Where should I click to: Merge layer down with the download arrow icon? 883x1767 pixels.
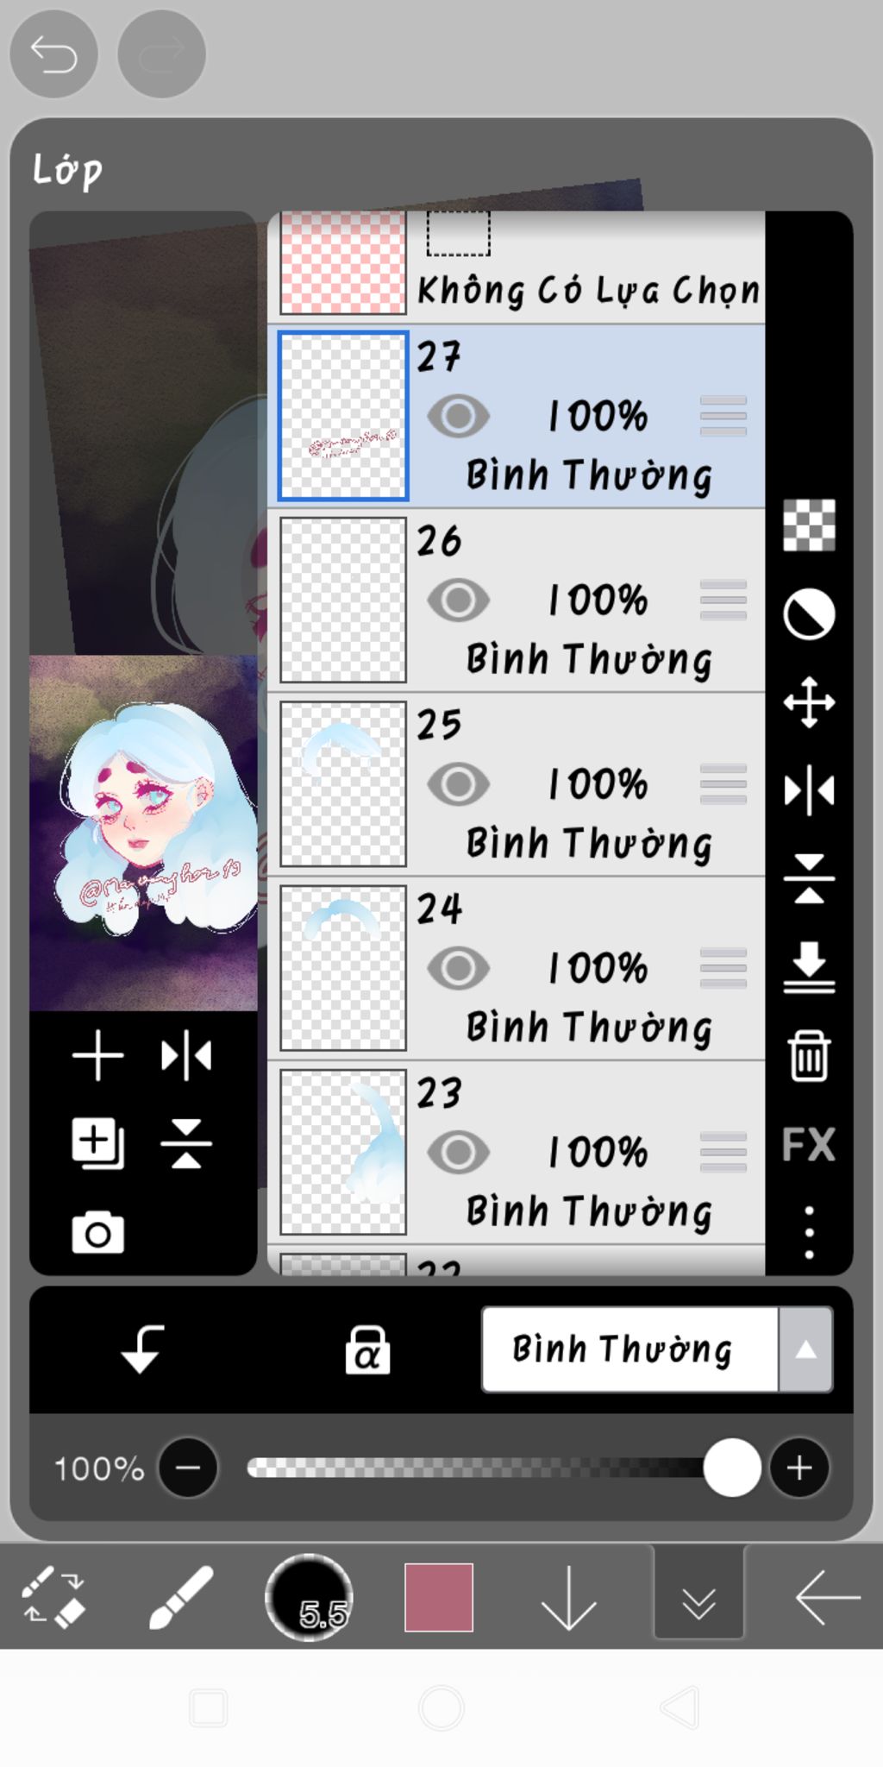[809, 967]
